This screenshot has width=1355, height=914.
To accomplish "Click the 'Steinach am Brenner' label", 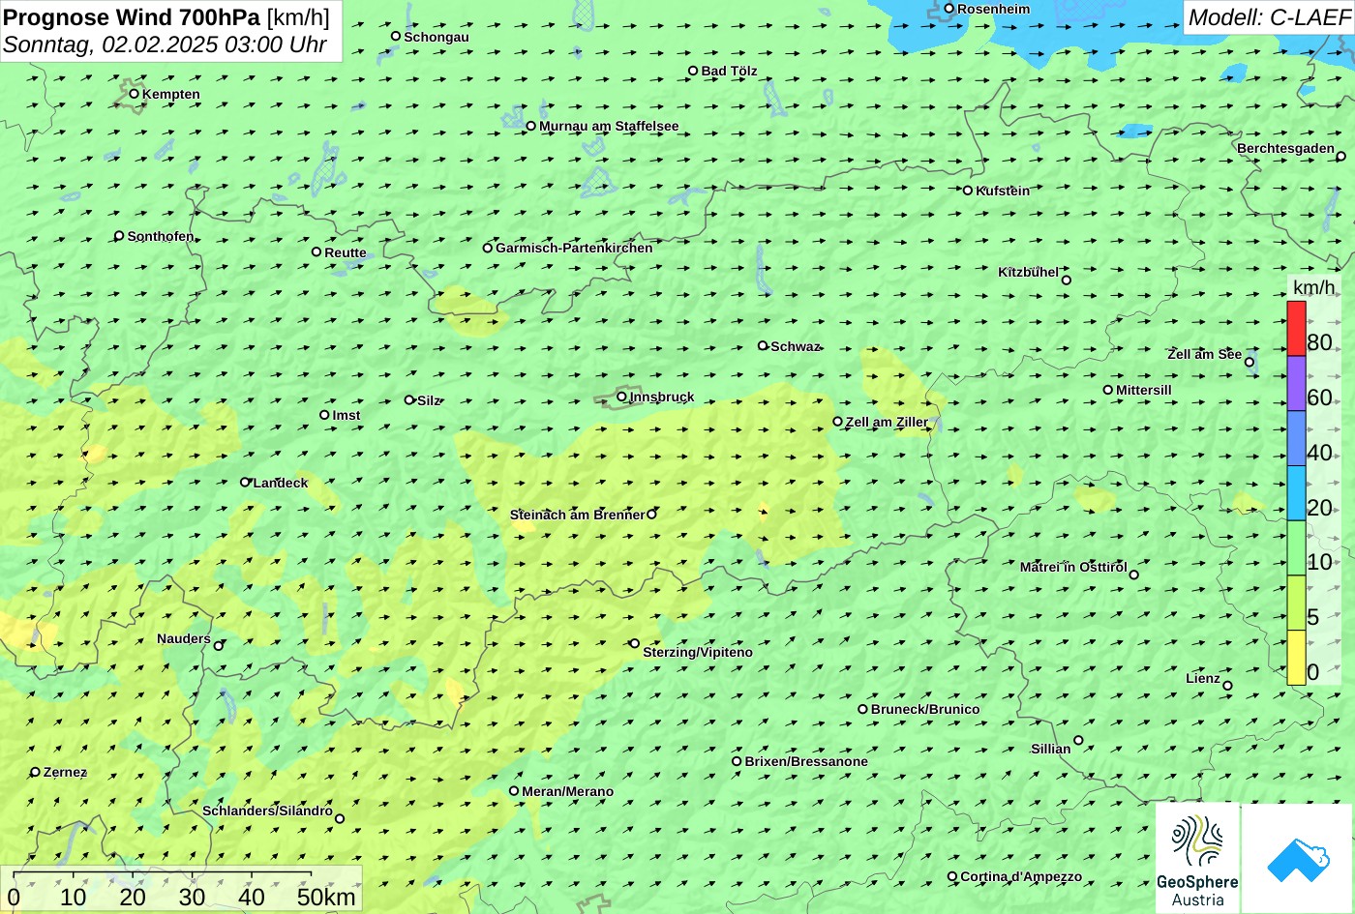I will click(577, 515).
